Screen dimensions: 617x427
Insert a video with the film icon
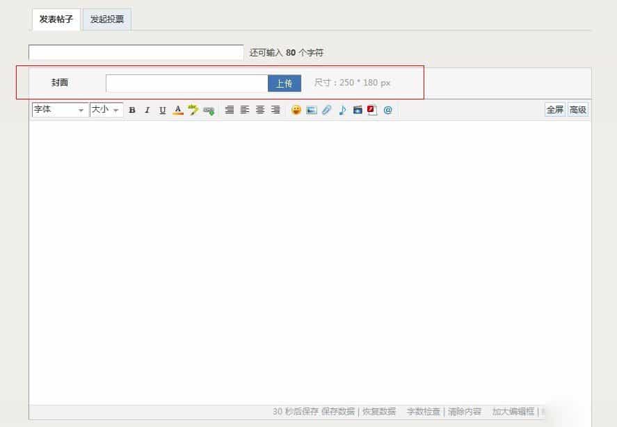[x=357, y=109]
